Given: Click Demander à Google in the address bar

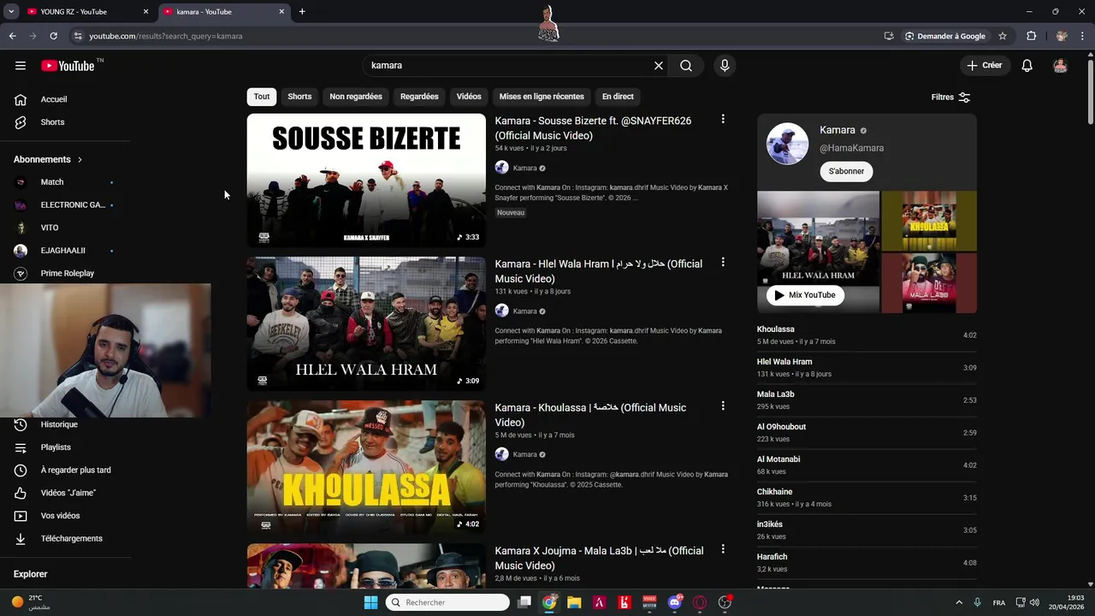Looking at the screenshot, I should pos(944,36).
